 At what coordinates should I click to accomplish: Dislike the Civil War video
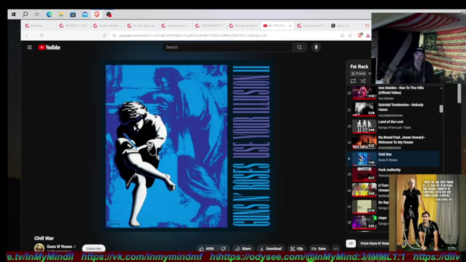223,249
